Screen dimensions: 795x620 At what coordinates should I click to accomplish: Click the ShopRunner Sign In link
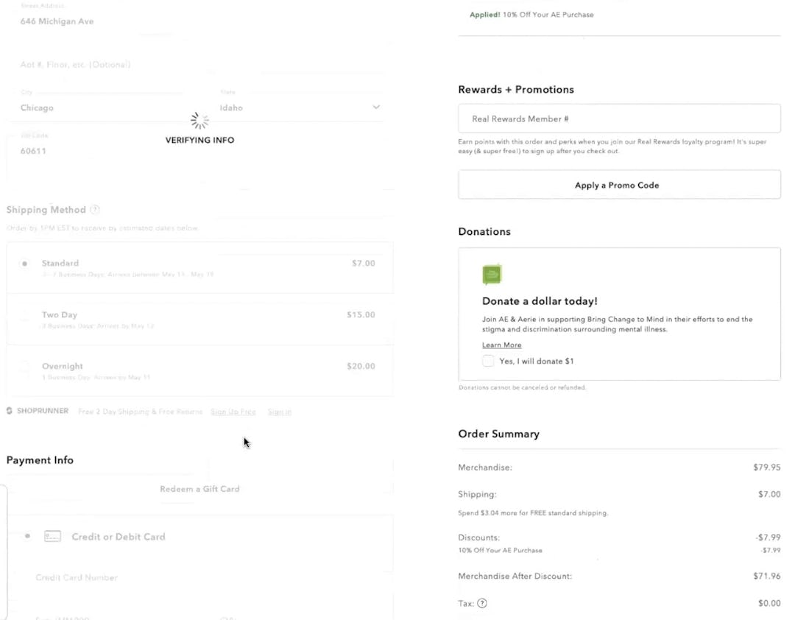(x=279, y=412)
